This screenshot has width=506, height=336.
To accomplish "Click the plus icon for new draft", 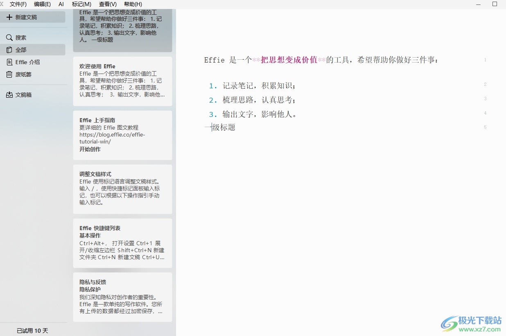I will coord(9,17).
